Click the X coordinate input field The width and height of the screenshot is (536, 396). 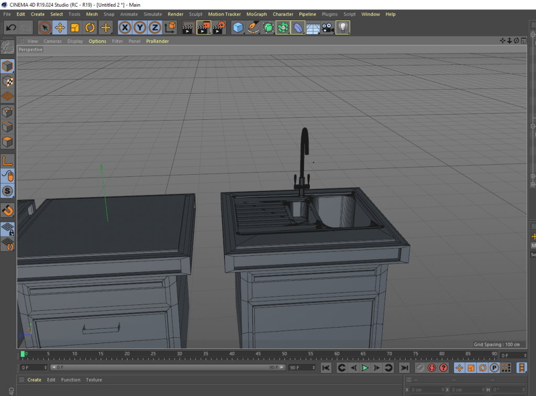coord(424,390)
